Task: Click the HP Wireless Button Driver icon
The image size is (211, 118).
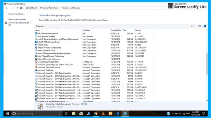Action: click(36, 33)
